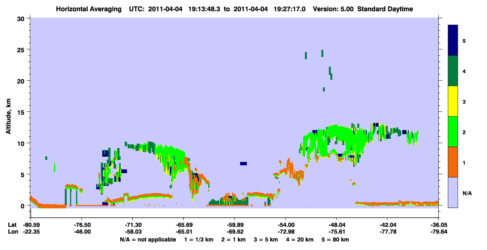Click the latitude value -54.00
The width and height of the screenshot is (487, 250).
pyautogui.click(x=285, y=225)
